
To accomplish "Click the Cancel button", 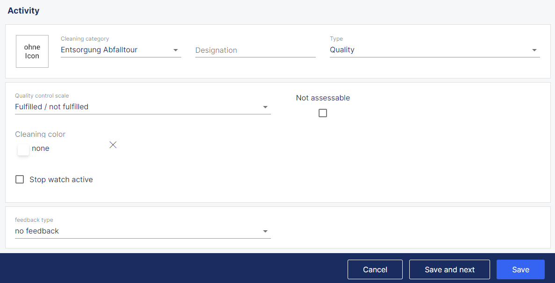I will [375, 269].
